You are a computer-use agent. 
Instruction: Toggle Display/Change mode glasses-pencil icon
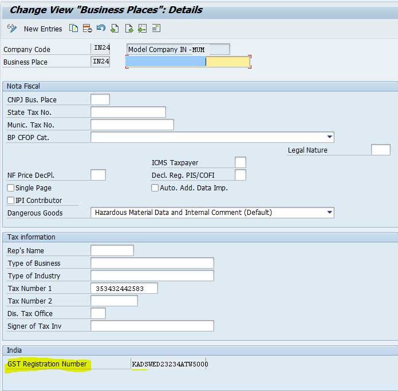tap(12, 29)
